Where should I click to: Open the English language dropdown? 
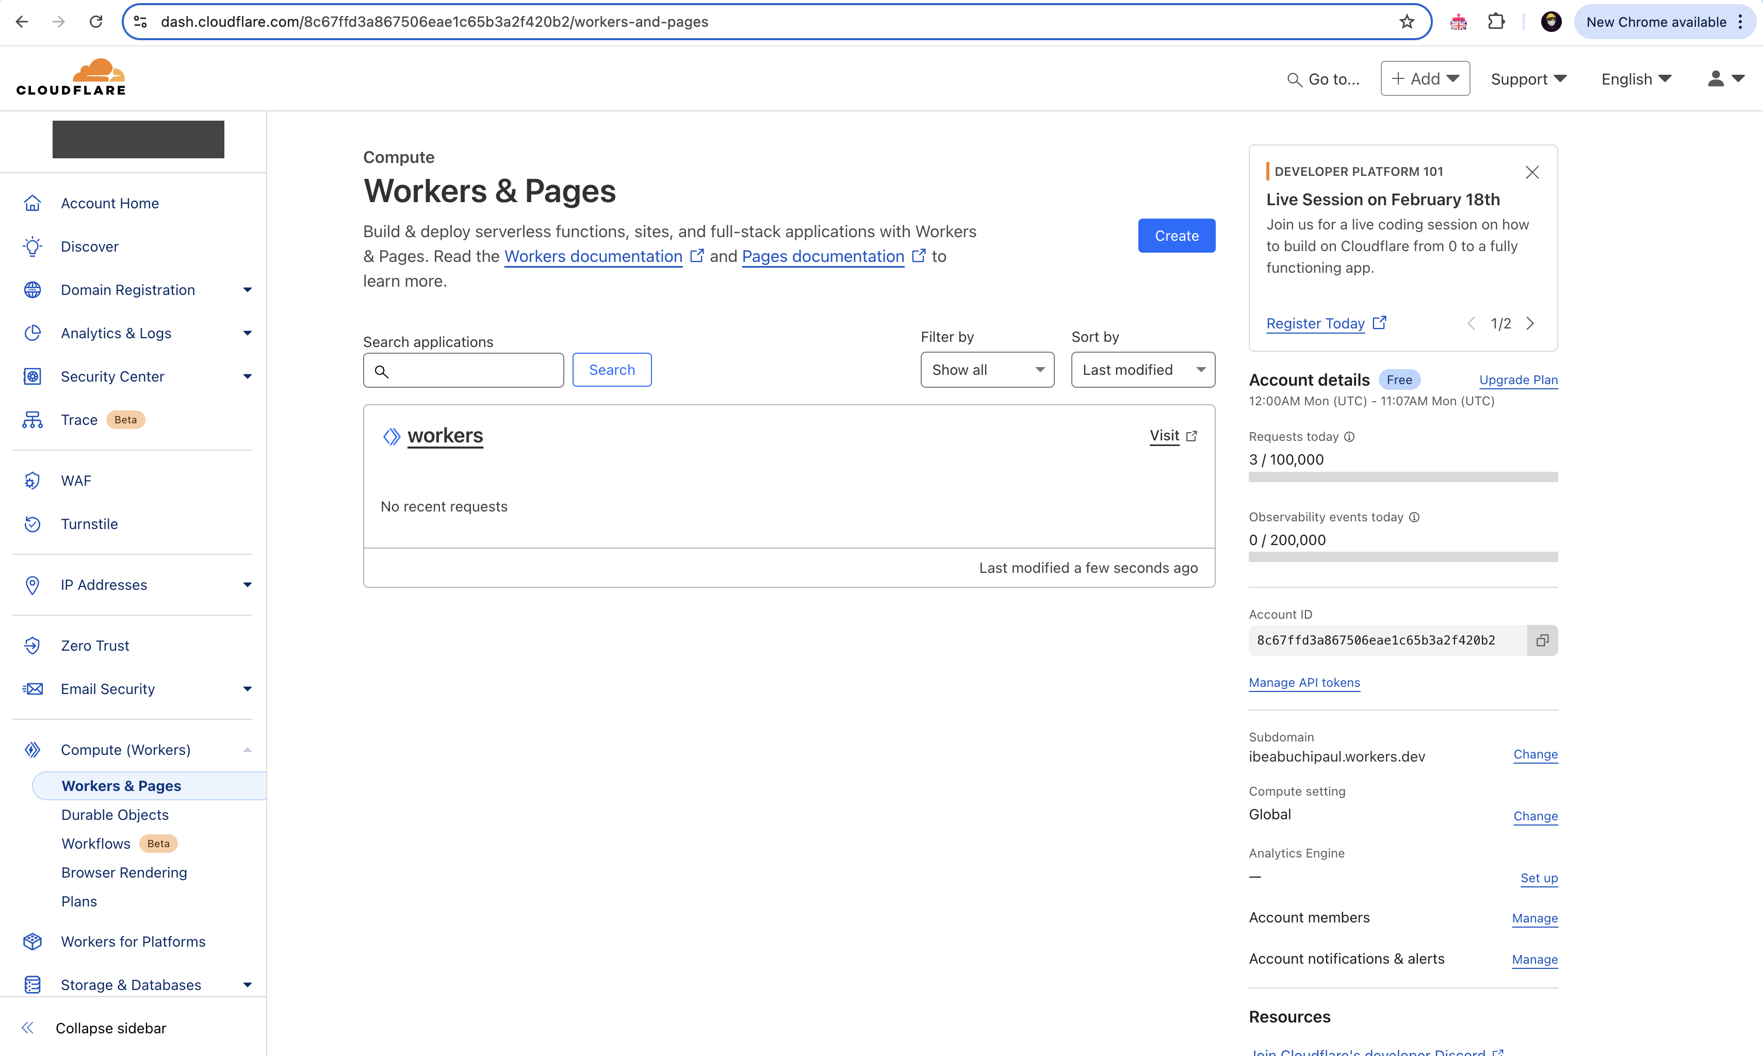[1636, 79]
